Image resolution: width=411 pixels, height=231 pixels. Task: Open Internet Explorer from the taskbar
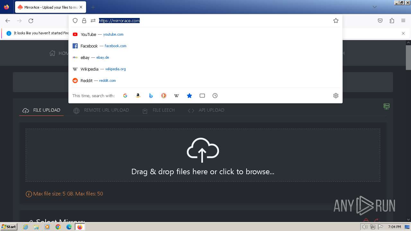tap(26, 227)
